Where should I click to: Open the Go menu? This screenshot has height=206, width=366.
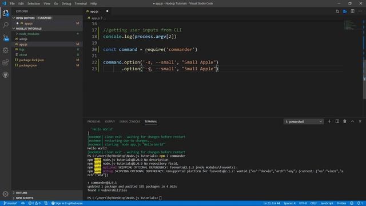coord(56,3)
